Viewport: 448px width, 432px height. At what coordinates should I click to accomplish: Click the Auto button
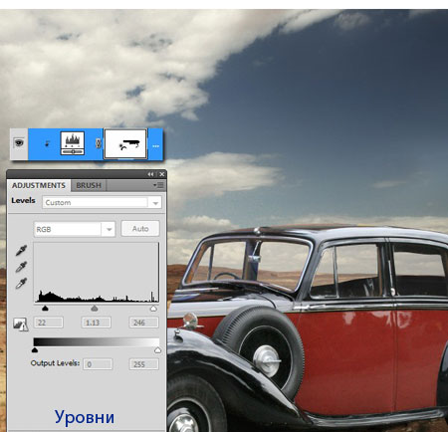(140, 229)
